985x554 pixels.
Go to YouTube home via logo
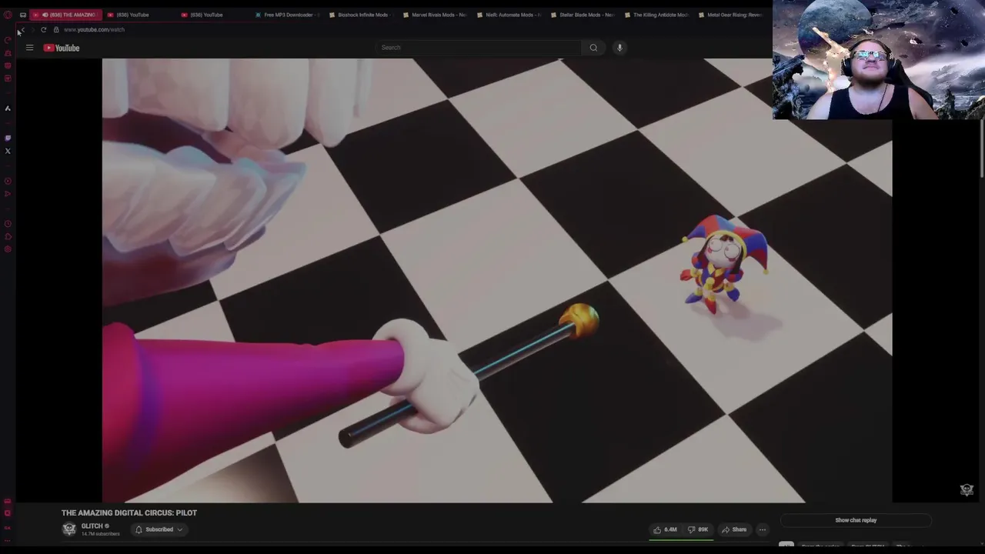pyautogui.click(x=62, y=48)
